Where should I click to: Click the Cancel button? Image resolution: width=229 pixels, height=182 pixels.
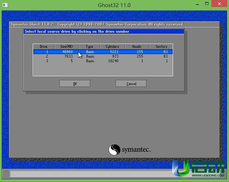click(x=131, y=84)
